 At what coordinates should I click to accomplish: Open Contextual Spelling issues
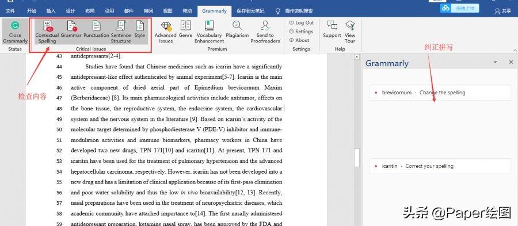[x=47, y=32]
